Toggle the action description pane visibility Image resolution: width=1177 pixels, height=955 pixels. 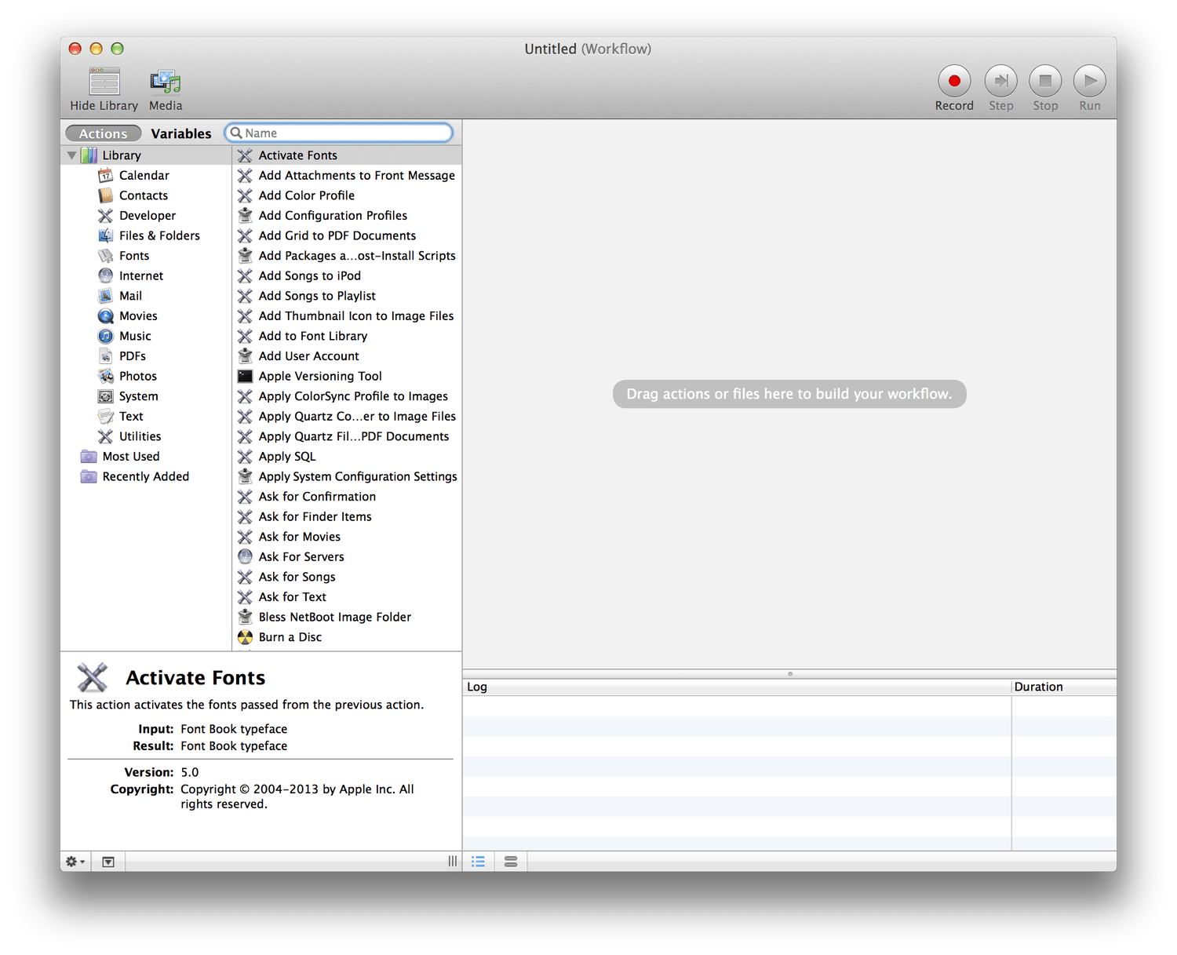pos(108,862)
